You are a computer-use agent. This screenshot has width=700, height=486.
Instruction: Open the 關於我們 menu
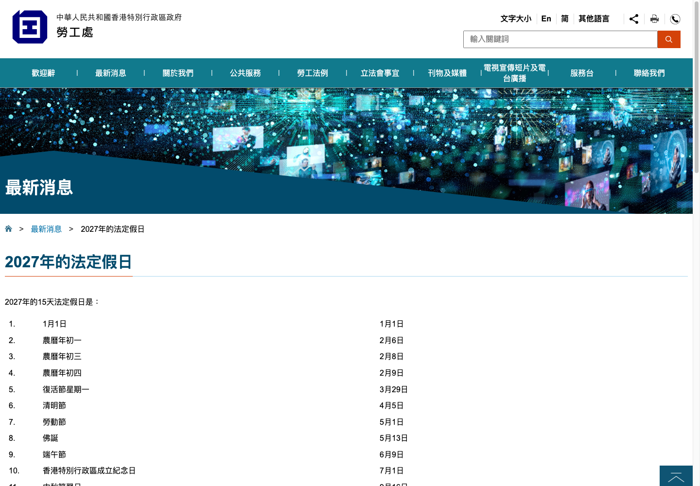(178, 73)
